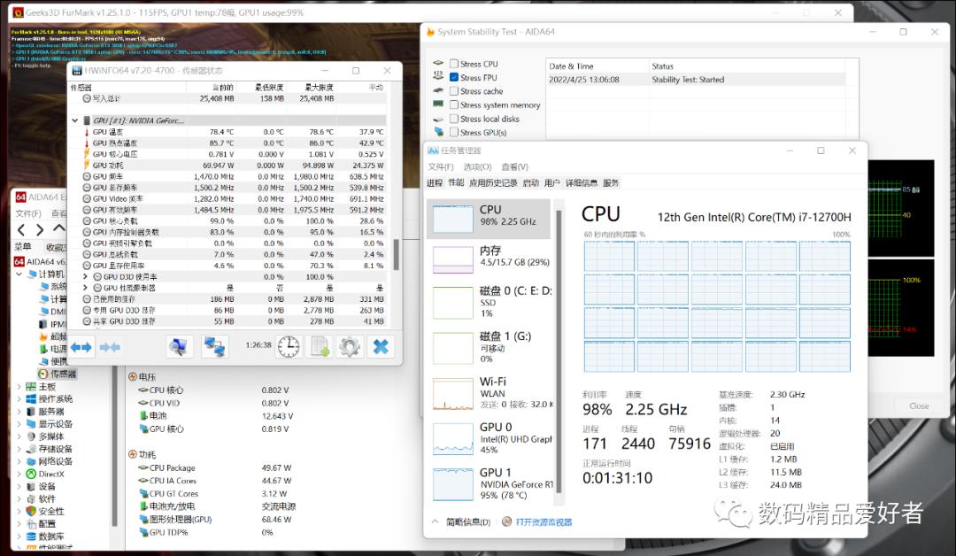This screenshot has height=556, width=956.
Task: Click HWiNFO log file with plus icon
Action: point(320,347)
